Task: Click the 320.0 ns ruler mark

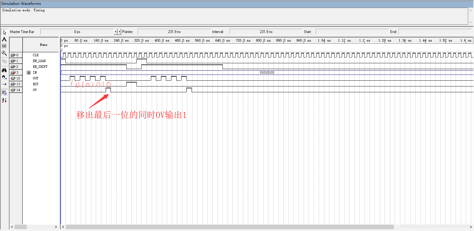Action: pyautogui.click(x=142, y=40)
